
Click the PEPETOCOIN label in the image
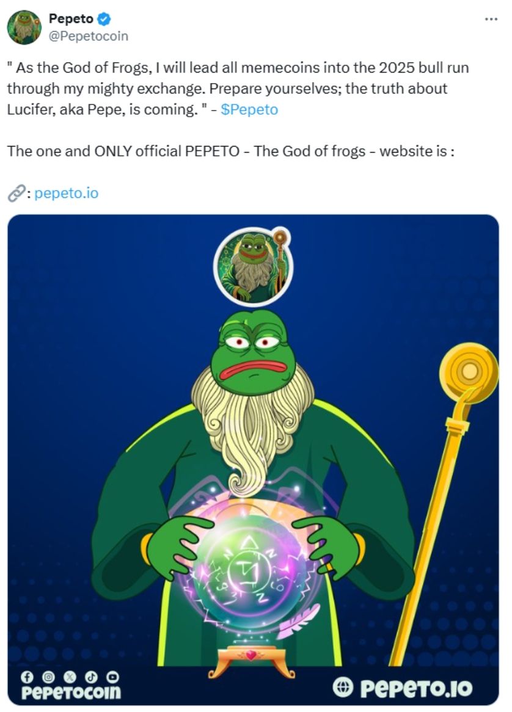click(71, 692)
